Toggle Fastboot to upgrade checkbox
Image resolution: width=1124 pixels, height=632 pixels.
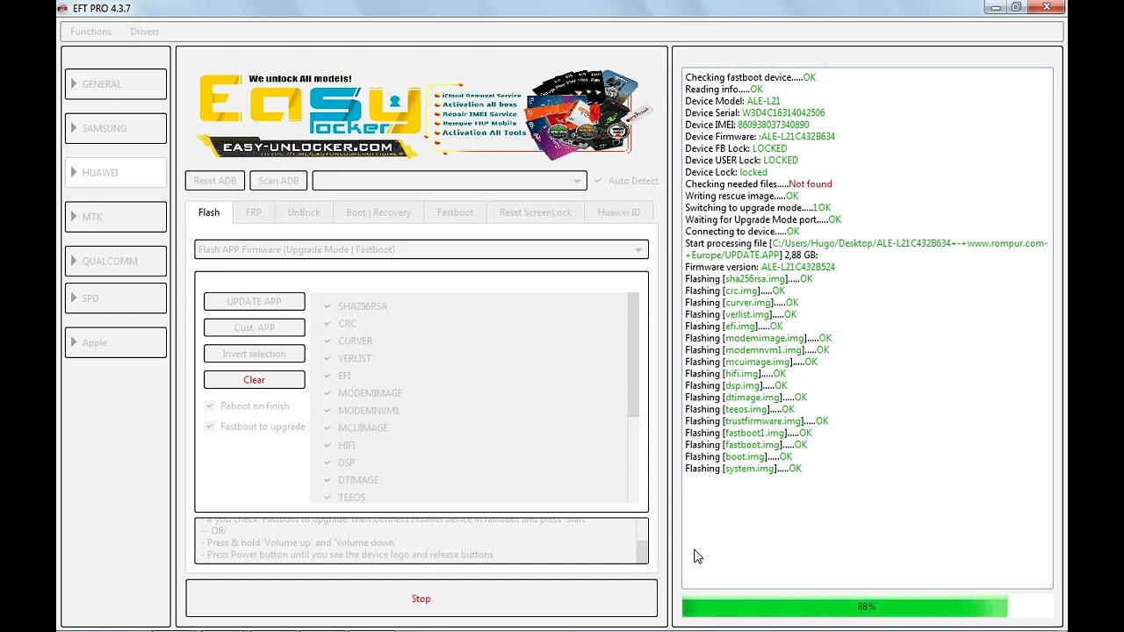pos(210,427)
